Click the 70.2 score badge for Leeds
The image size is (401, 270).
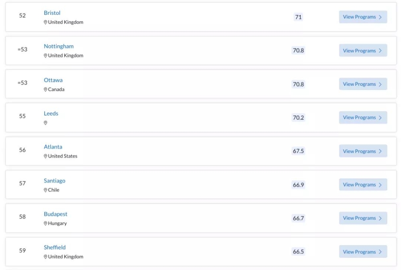pyautogui.click(x=298, y=118)
